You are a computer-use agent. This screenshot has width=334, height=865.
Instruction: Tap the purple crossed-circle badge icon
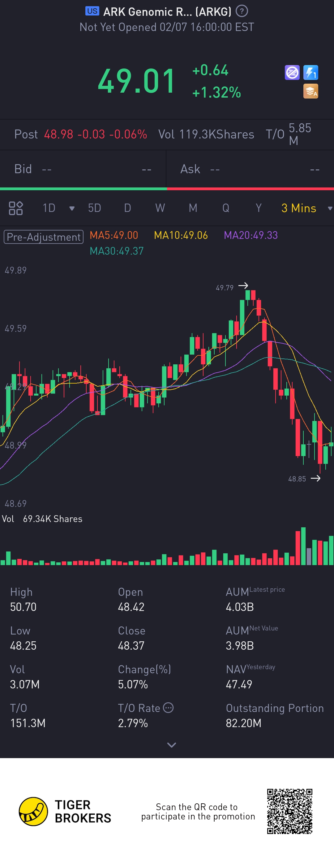pyautogui.click(x=292, y=72)
